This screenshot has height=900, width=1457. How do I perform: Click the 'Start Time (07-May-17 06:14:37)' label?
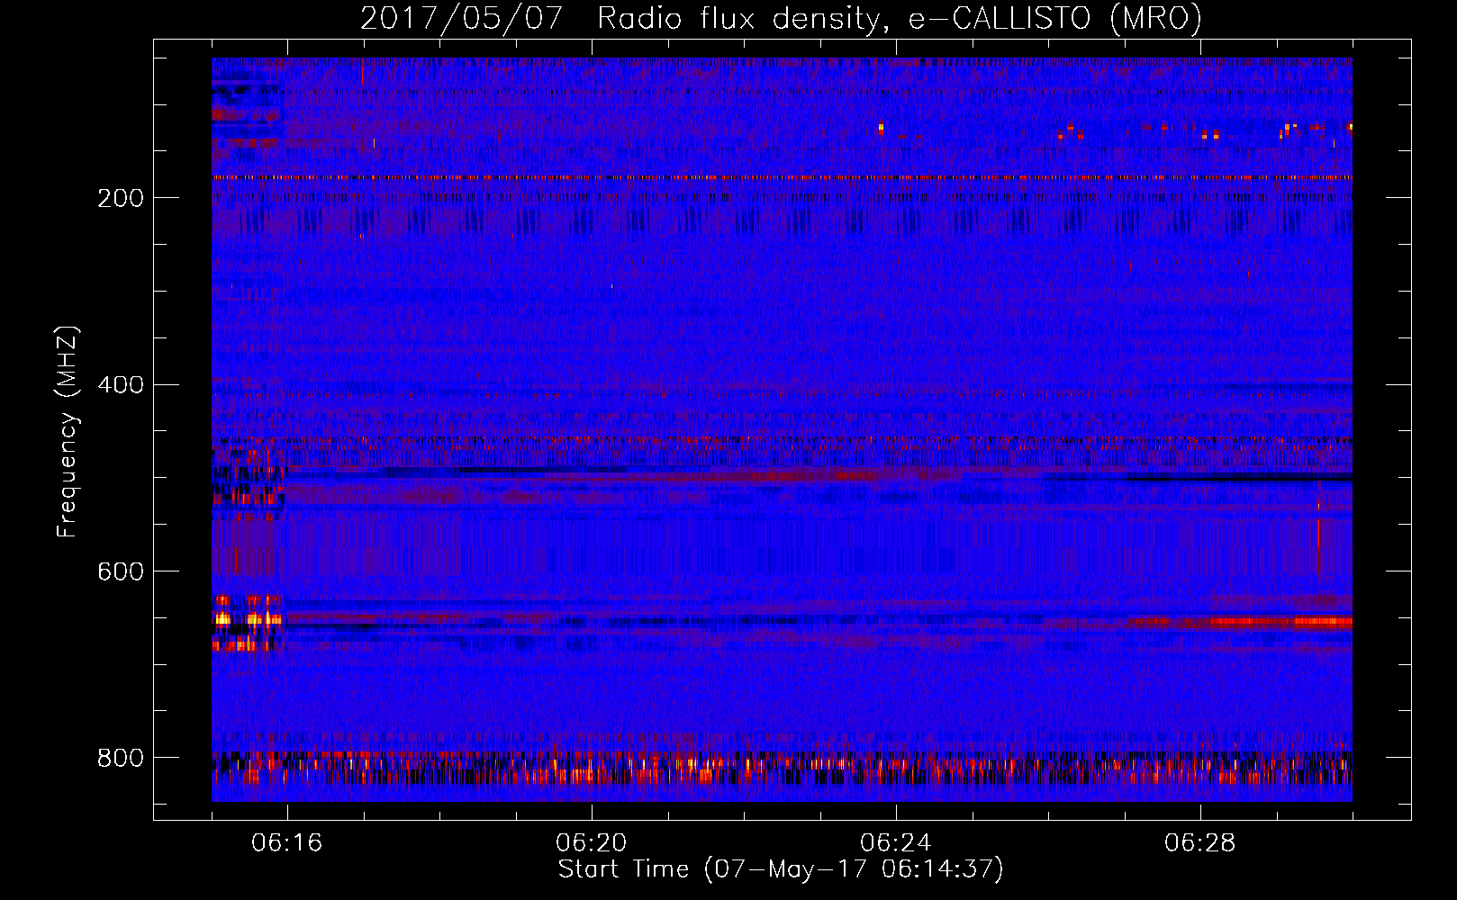point(781,869)
